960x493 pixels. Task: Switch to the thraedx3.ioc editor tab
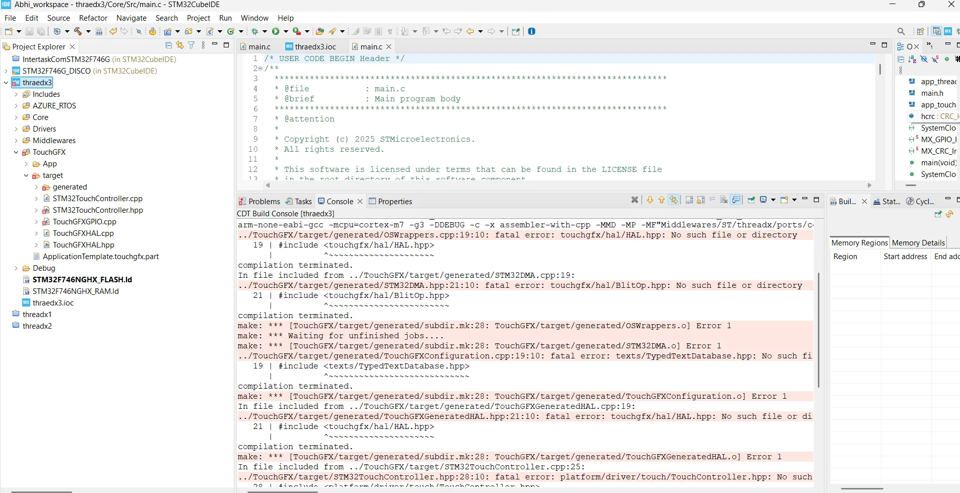click(x=310, y=46)
